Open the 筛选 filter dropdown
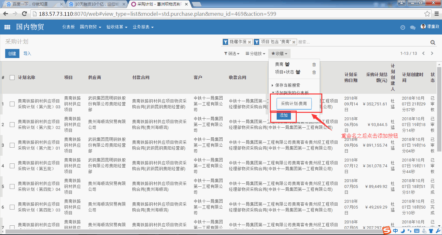 pyautogui.click(x=232, y=54)
